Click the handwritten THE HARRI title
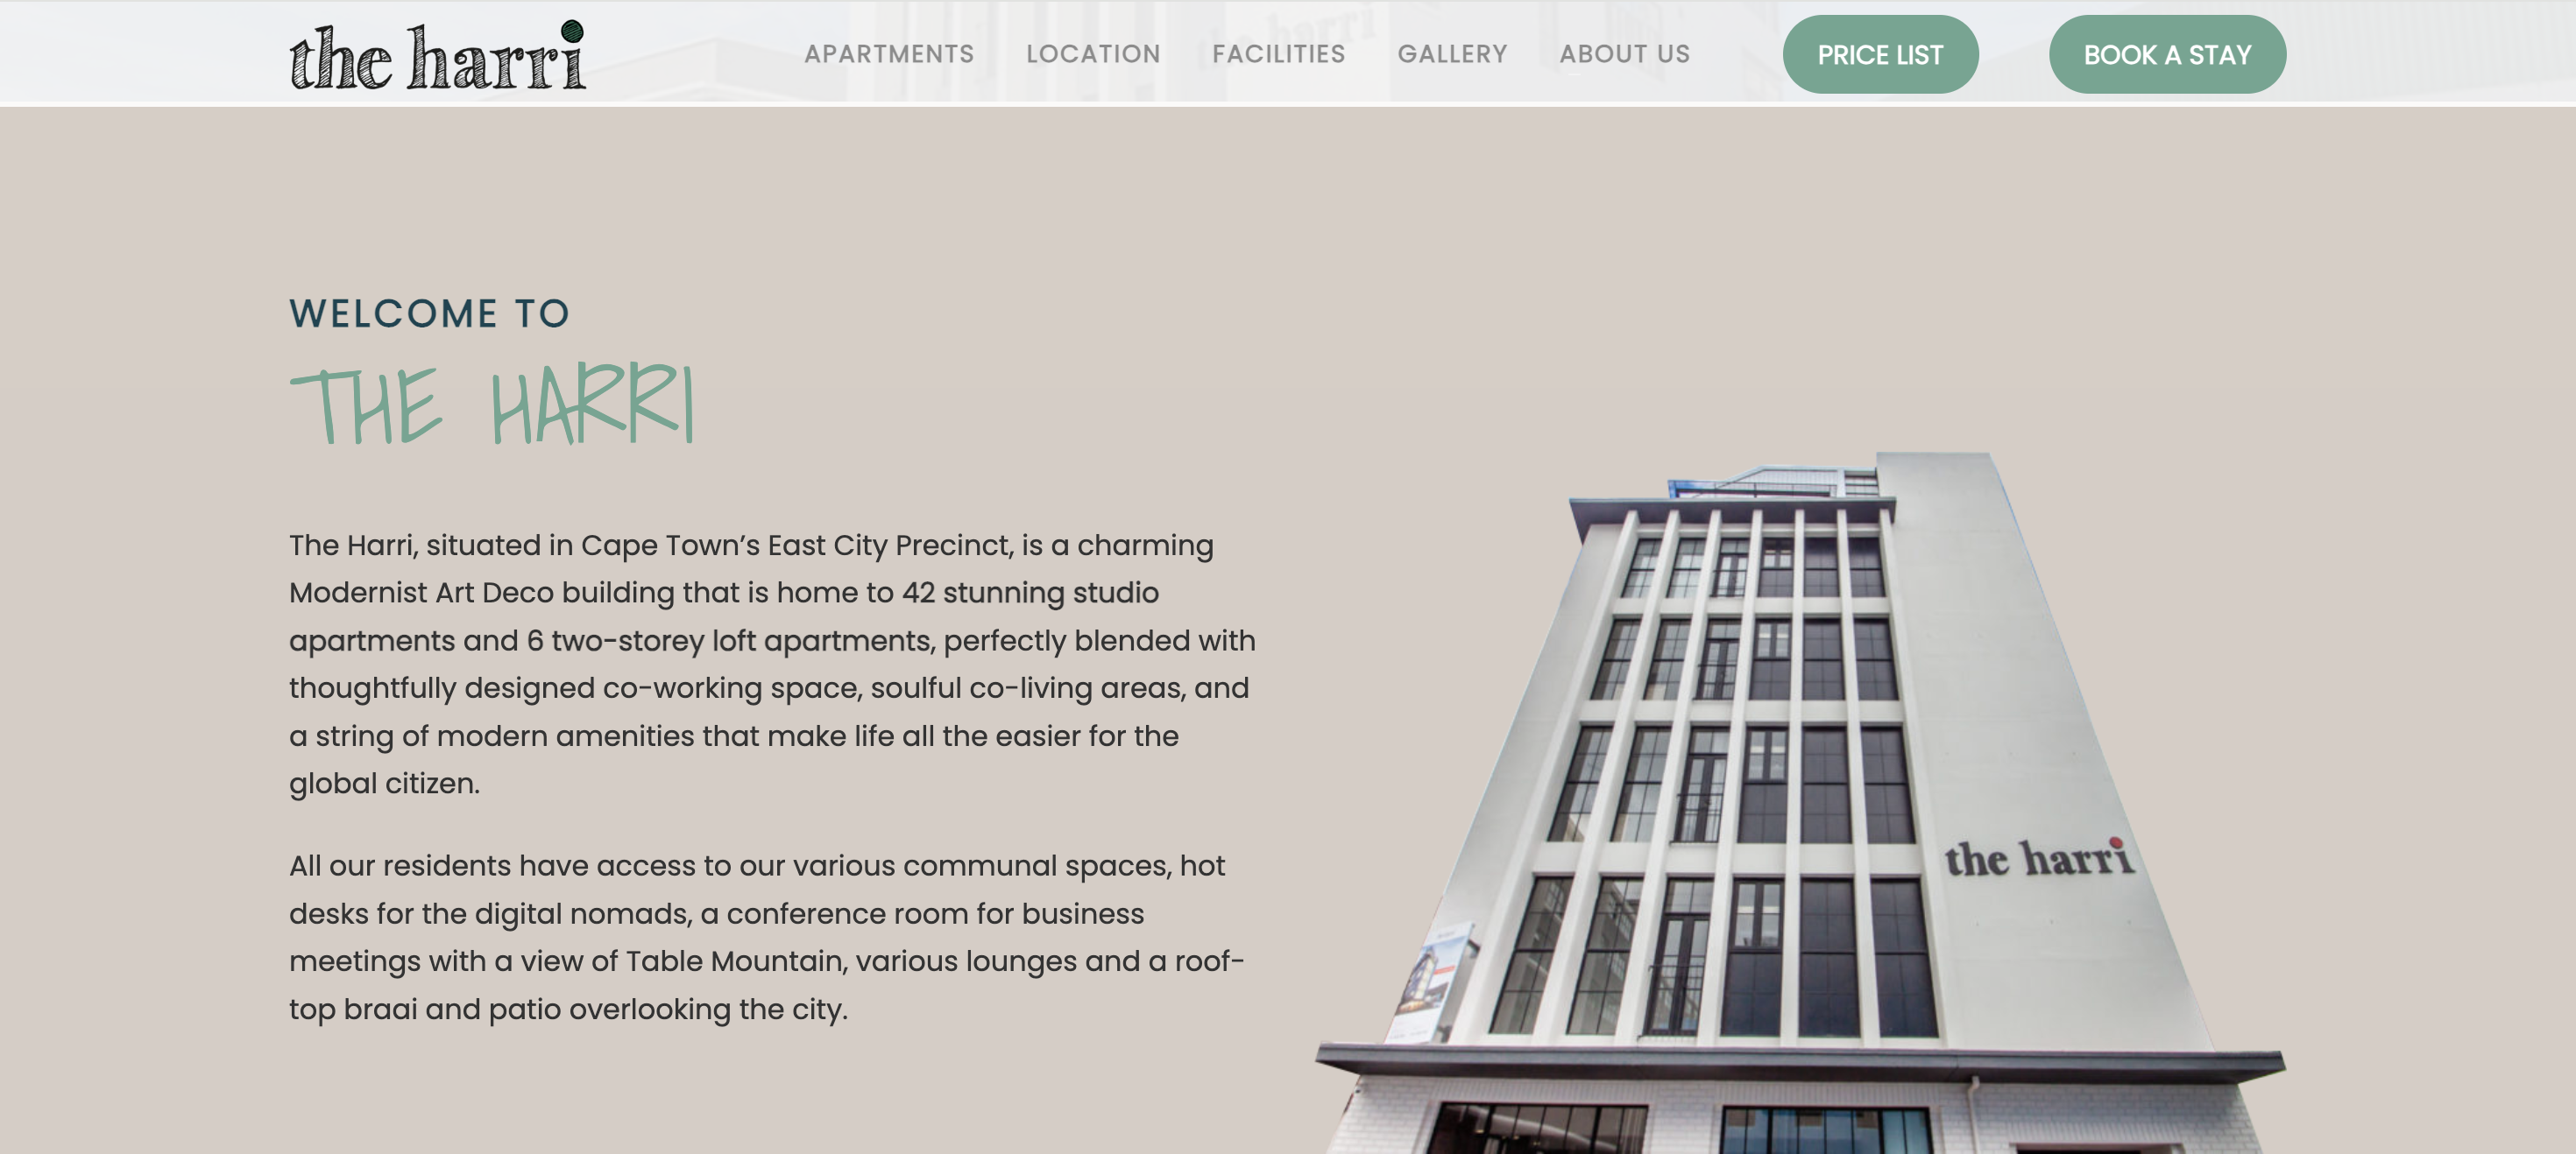 [492, 405]
